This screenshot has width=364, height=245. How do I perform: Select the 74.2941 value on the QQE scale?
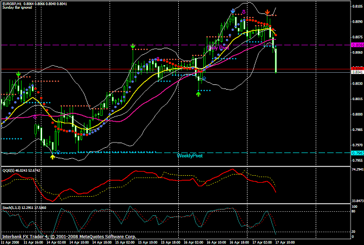click(x=358, y=169)
